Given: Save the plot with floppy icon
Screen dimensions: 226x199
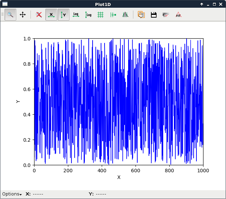Looking at the screenshot, I should (x=153, y=15).
